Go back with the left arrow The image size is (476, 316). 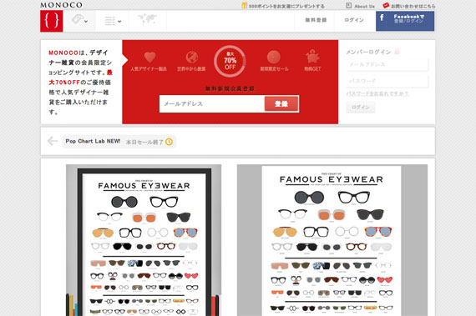[x=53, y=141]
